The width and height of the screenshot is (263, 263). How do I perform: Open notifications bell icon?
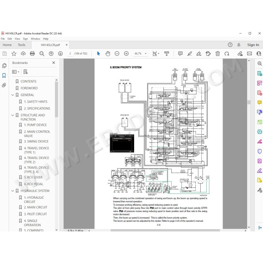(239, 45)
